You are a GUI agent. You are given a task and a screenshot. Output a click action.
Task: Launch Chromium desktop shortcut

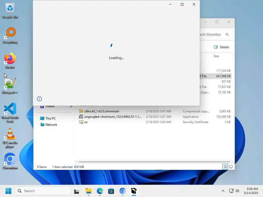pos(10,161)
